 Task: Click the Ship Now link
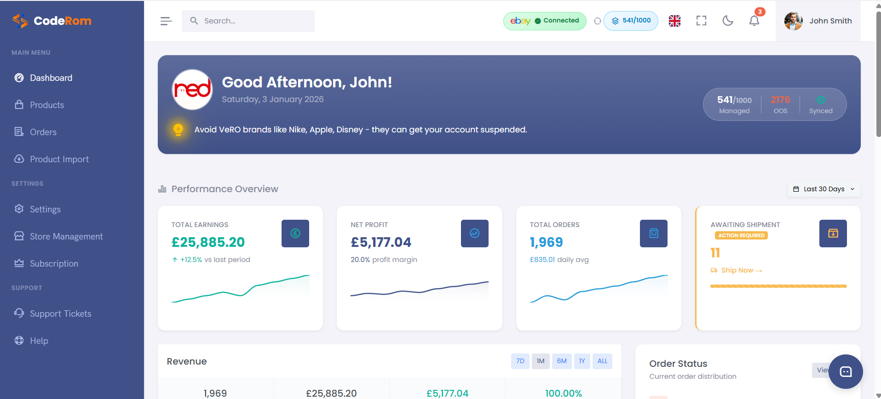tap(736, 270)
